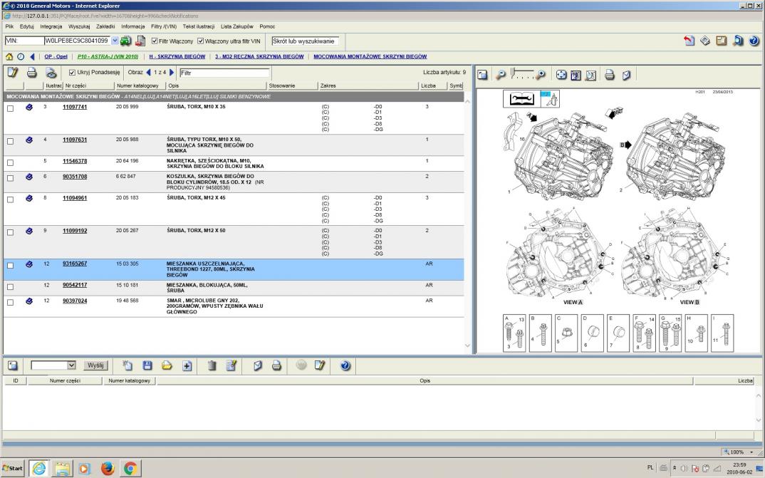Image resolution: width=765 pixels, height=478 pixels.
Task: Tick the checkbox for part 11097741
Action: click(10, 108)
